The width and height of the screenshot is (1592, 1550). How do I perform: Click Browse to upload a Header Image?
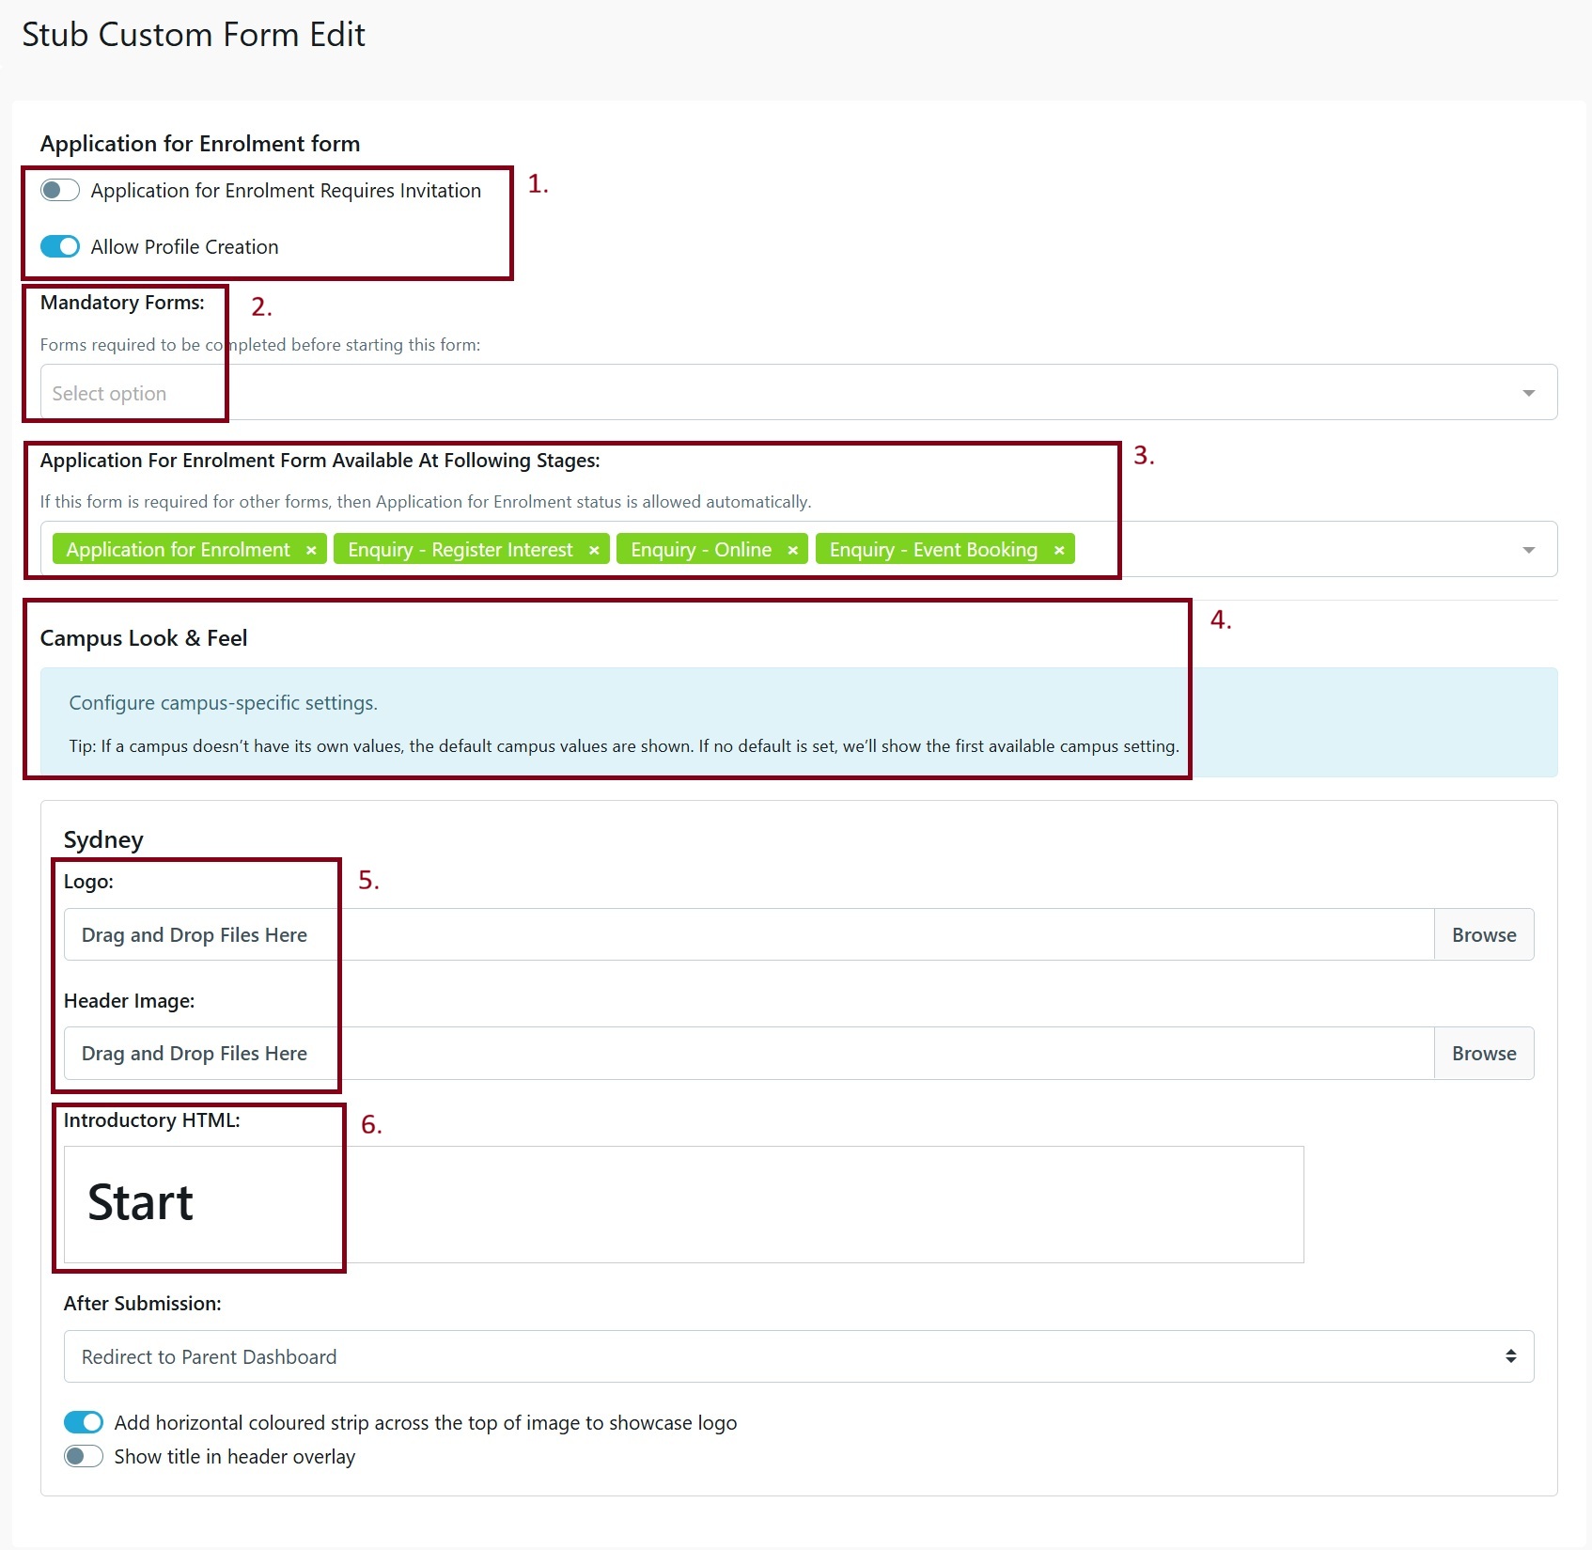1483,1053
